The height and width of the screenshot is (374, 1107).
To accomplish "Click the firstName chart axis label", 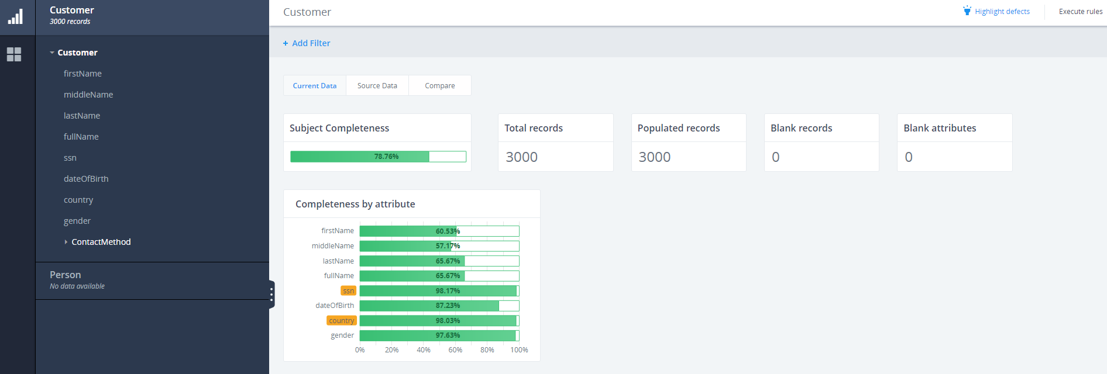I will (x=338, y=231).
